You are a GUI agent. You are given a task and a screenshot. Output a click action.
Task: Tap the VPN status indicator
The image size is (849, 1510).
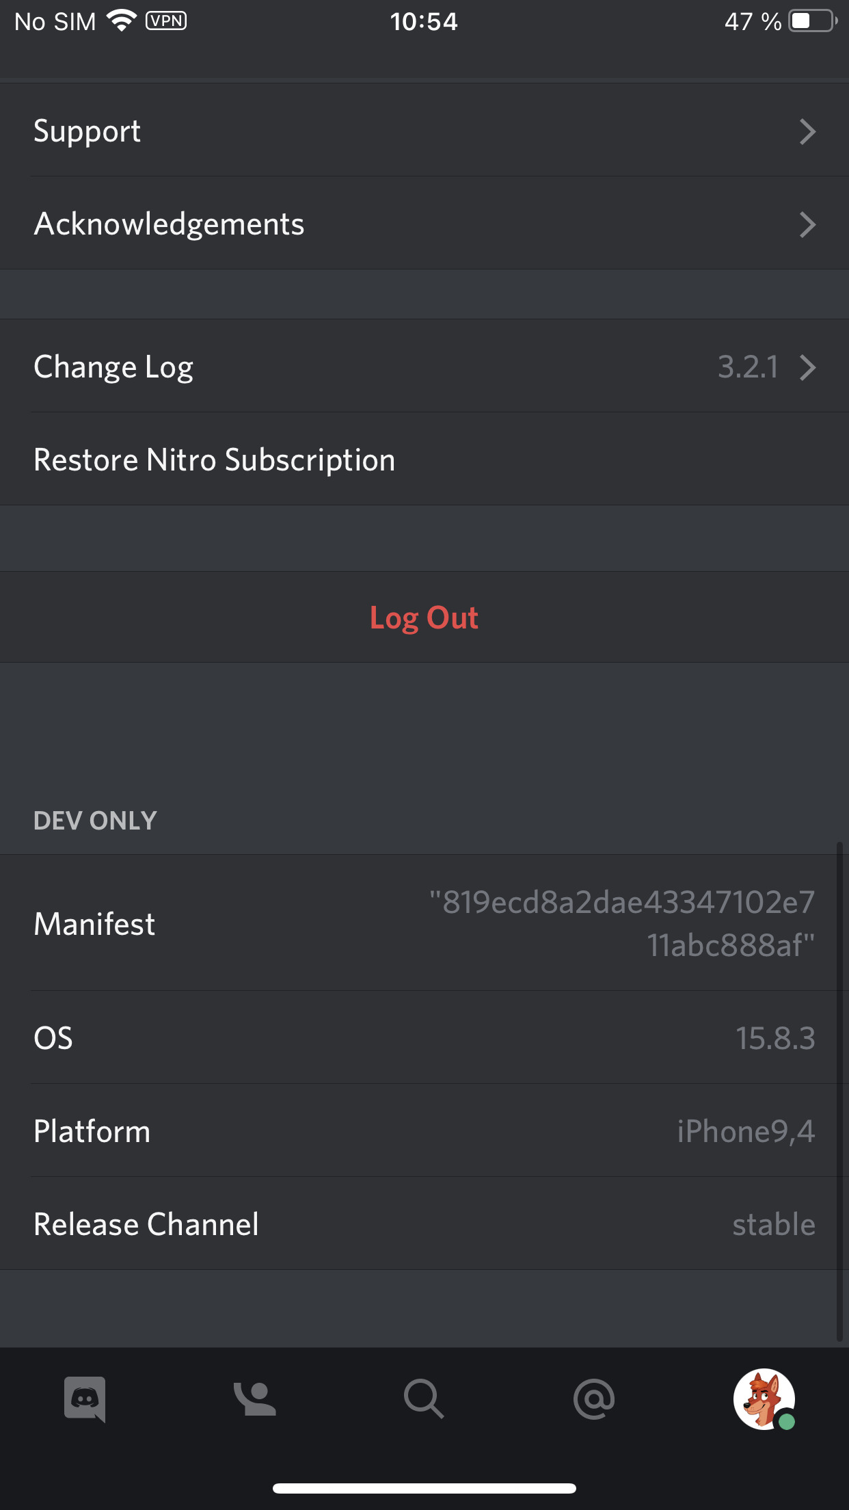[x=166, y=21]
